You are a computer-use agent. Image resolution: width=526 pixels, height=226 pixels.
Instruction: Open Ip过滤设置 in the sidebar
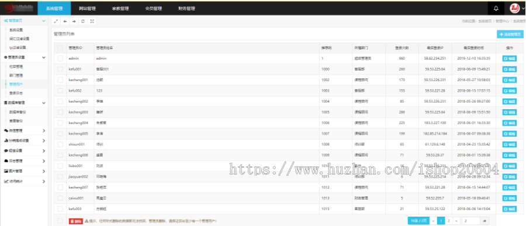(18, 47)
